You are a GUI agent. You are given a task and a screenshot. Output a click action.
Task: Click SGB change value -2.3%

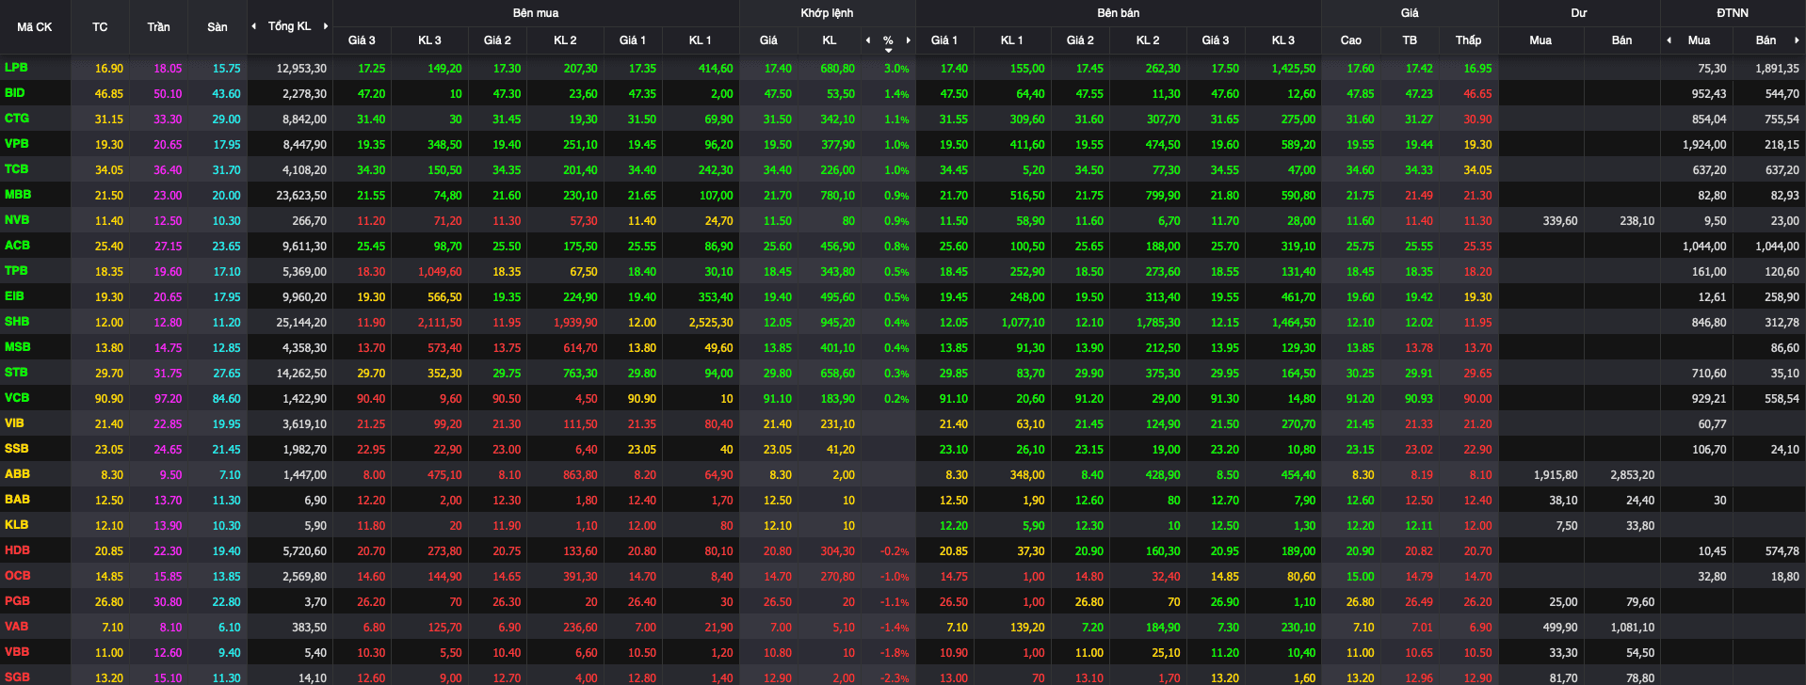click(895, 678)
